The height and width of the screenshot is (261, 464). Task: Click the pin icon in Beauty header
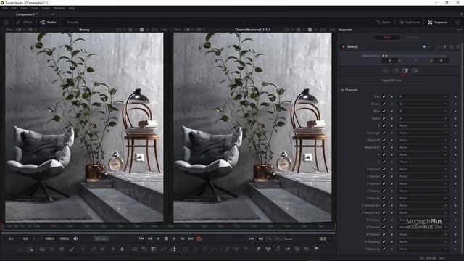click(444, 46)
